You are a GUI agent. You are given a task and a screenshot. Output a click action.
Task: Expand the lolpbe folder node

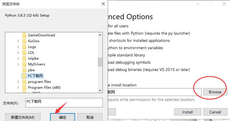point(18,58)
